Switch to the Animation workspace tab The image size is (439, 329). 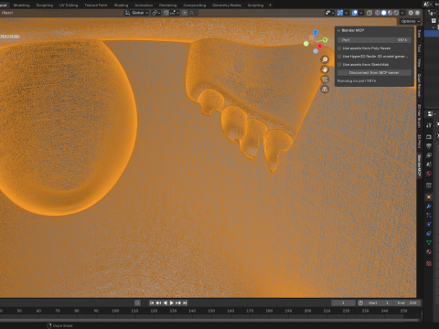(144, 5)
